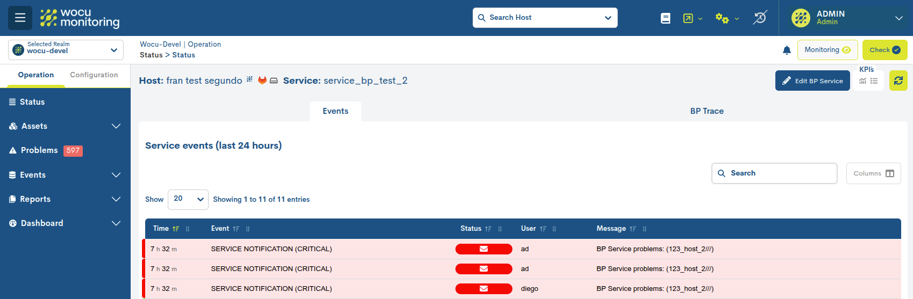Click the crossed-out history clock icon
The image size is (913, 299).
(760, 18)
